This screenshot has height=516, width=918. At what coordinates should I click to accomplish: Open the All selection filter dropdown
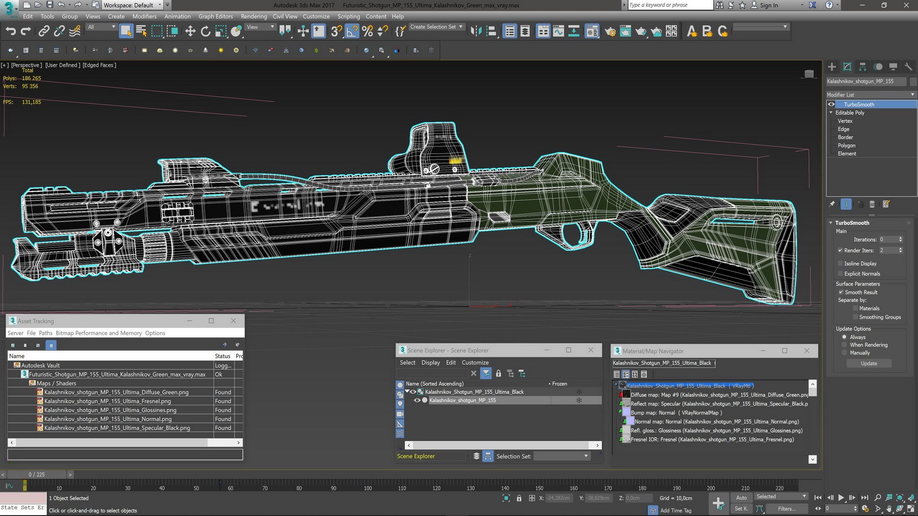point(102,27)
